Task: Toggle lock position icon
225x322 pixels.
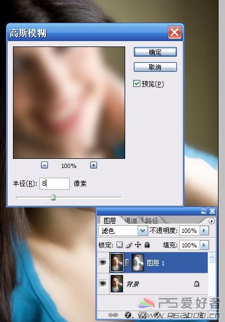Action: coord(138,245)
